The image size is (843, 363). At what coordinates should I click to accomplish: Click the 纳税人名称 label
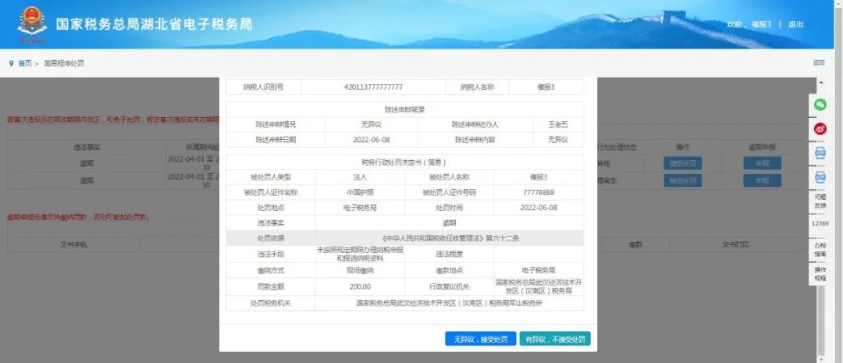[x=477, y=87]
